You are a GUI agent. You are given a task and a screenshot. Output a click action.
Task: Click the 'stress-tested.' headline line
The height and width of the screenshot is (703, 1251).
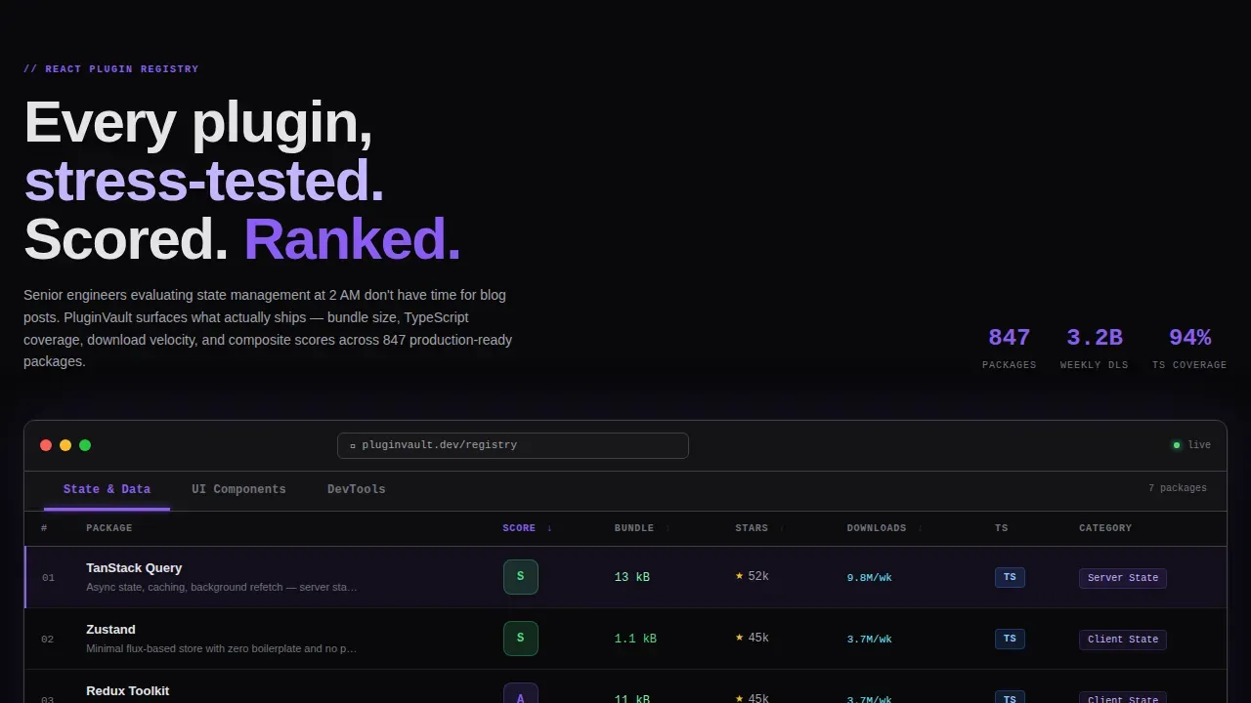coord(203,182)
